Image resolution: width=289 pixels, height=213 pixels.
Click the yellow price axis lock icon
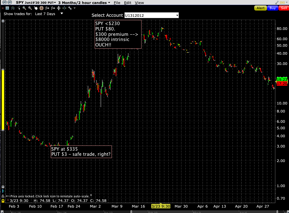3,201
